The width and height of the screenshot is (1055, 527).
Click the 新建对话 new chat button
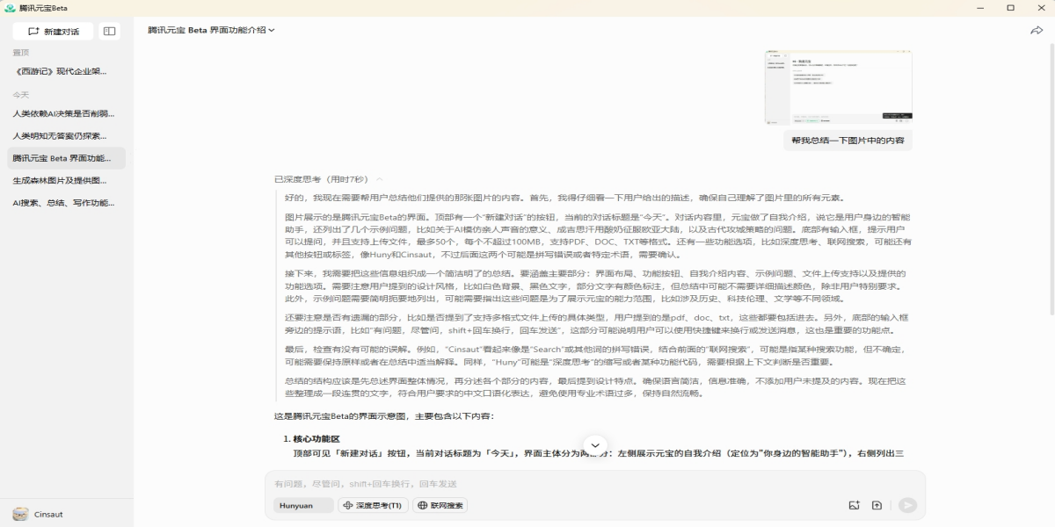(x=53, y=31)
